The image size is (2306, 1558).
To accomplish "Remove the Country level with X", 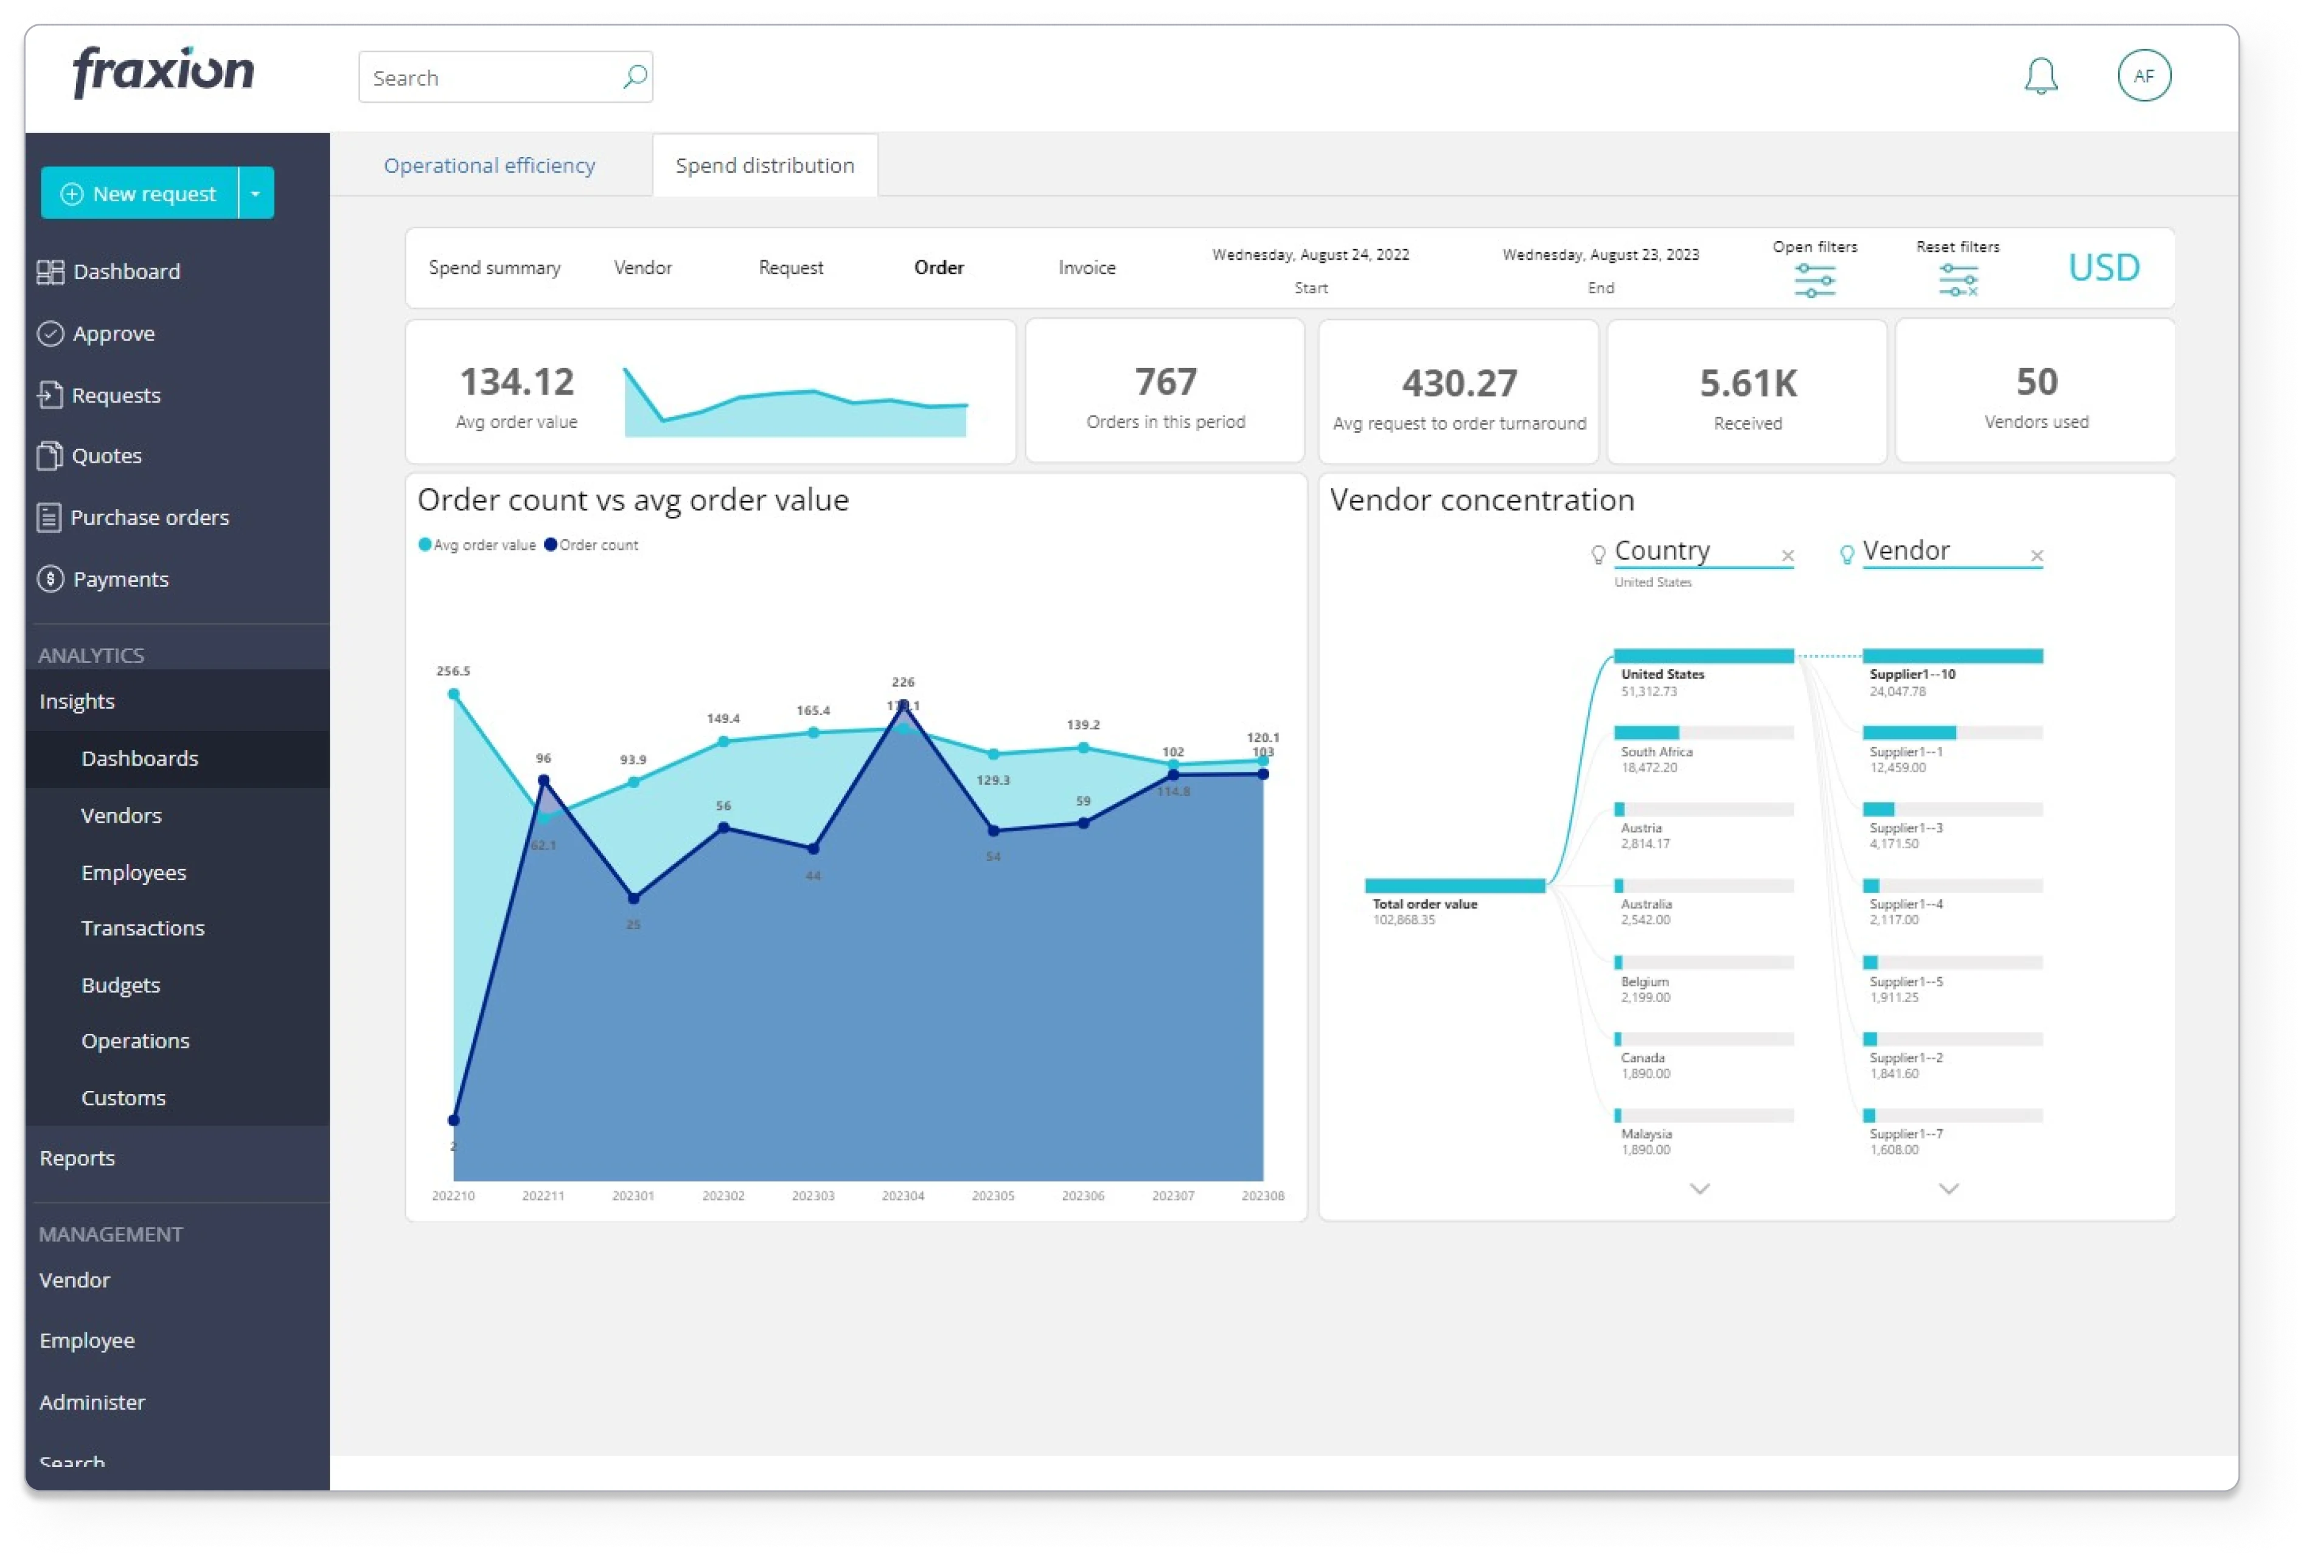I will coord(1787,556).
